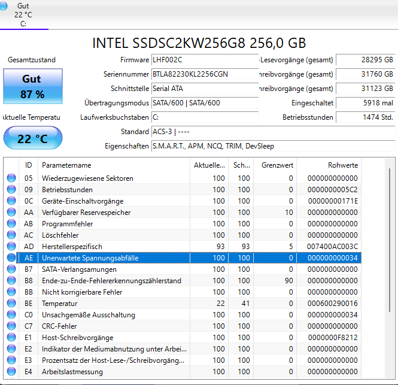
Task: Open the Gut 87 % health status button
Action: pyautogui.click(x=33, y=86)
